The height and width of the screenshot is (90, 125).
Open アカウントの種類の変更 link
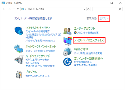click(x=88, y=33)
